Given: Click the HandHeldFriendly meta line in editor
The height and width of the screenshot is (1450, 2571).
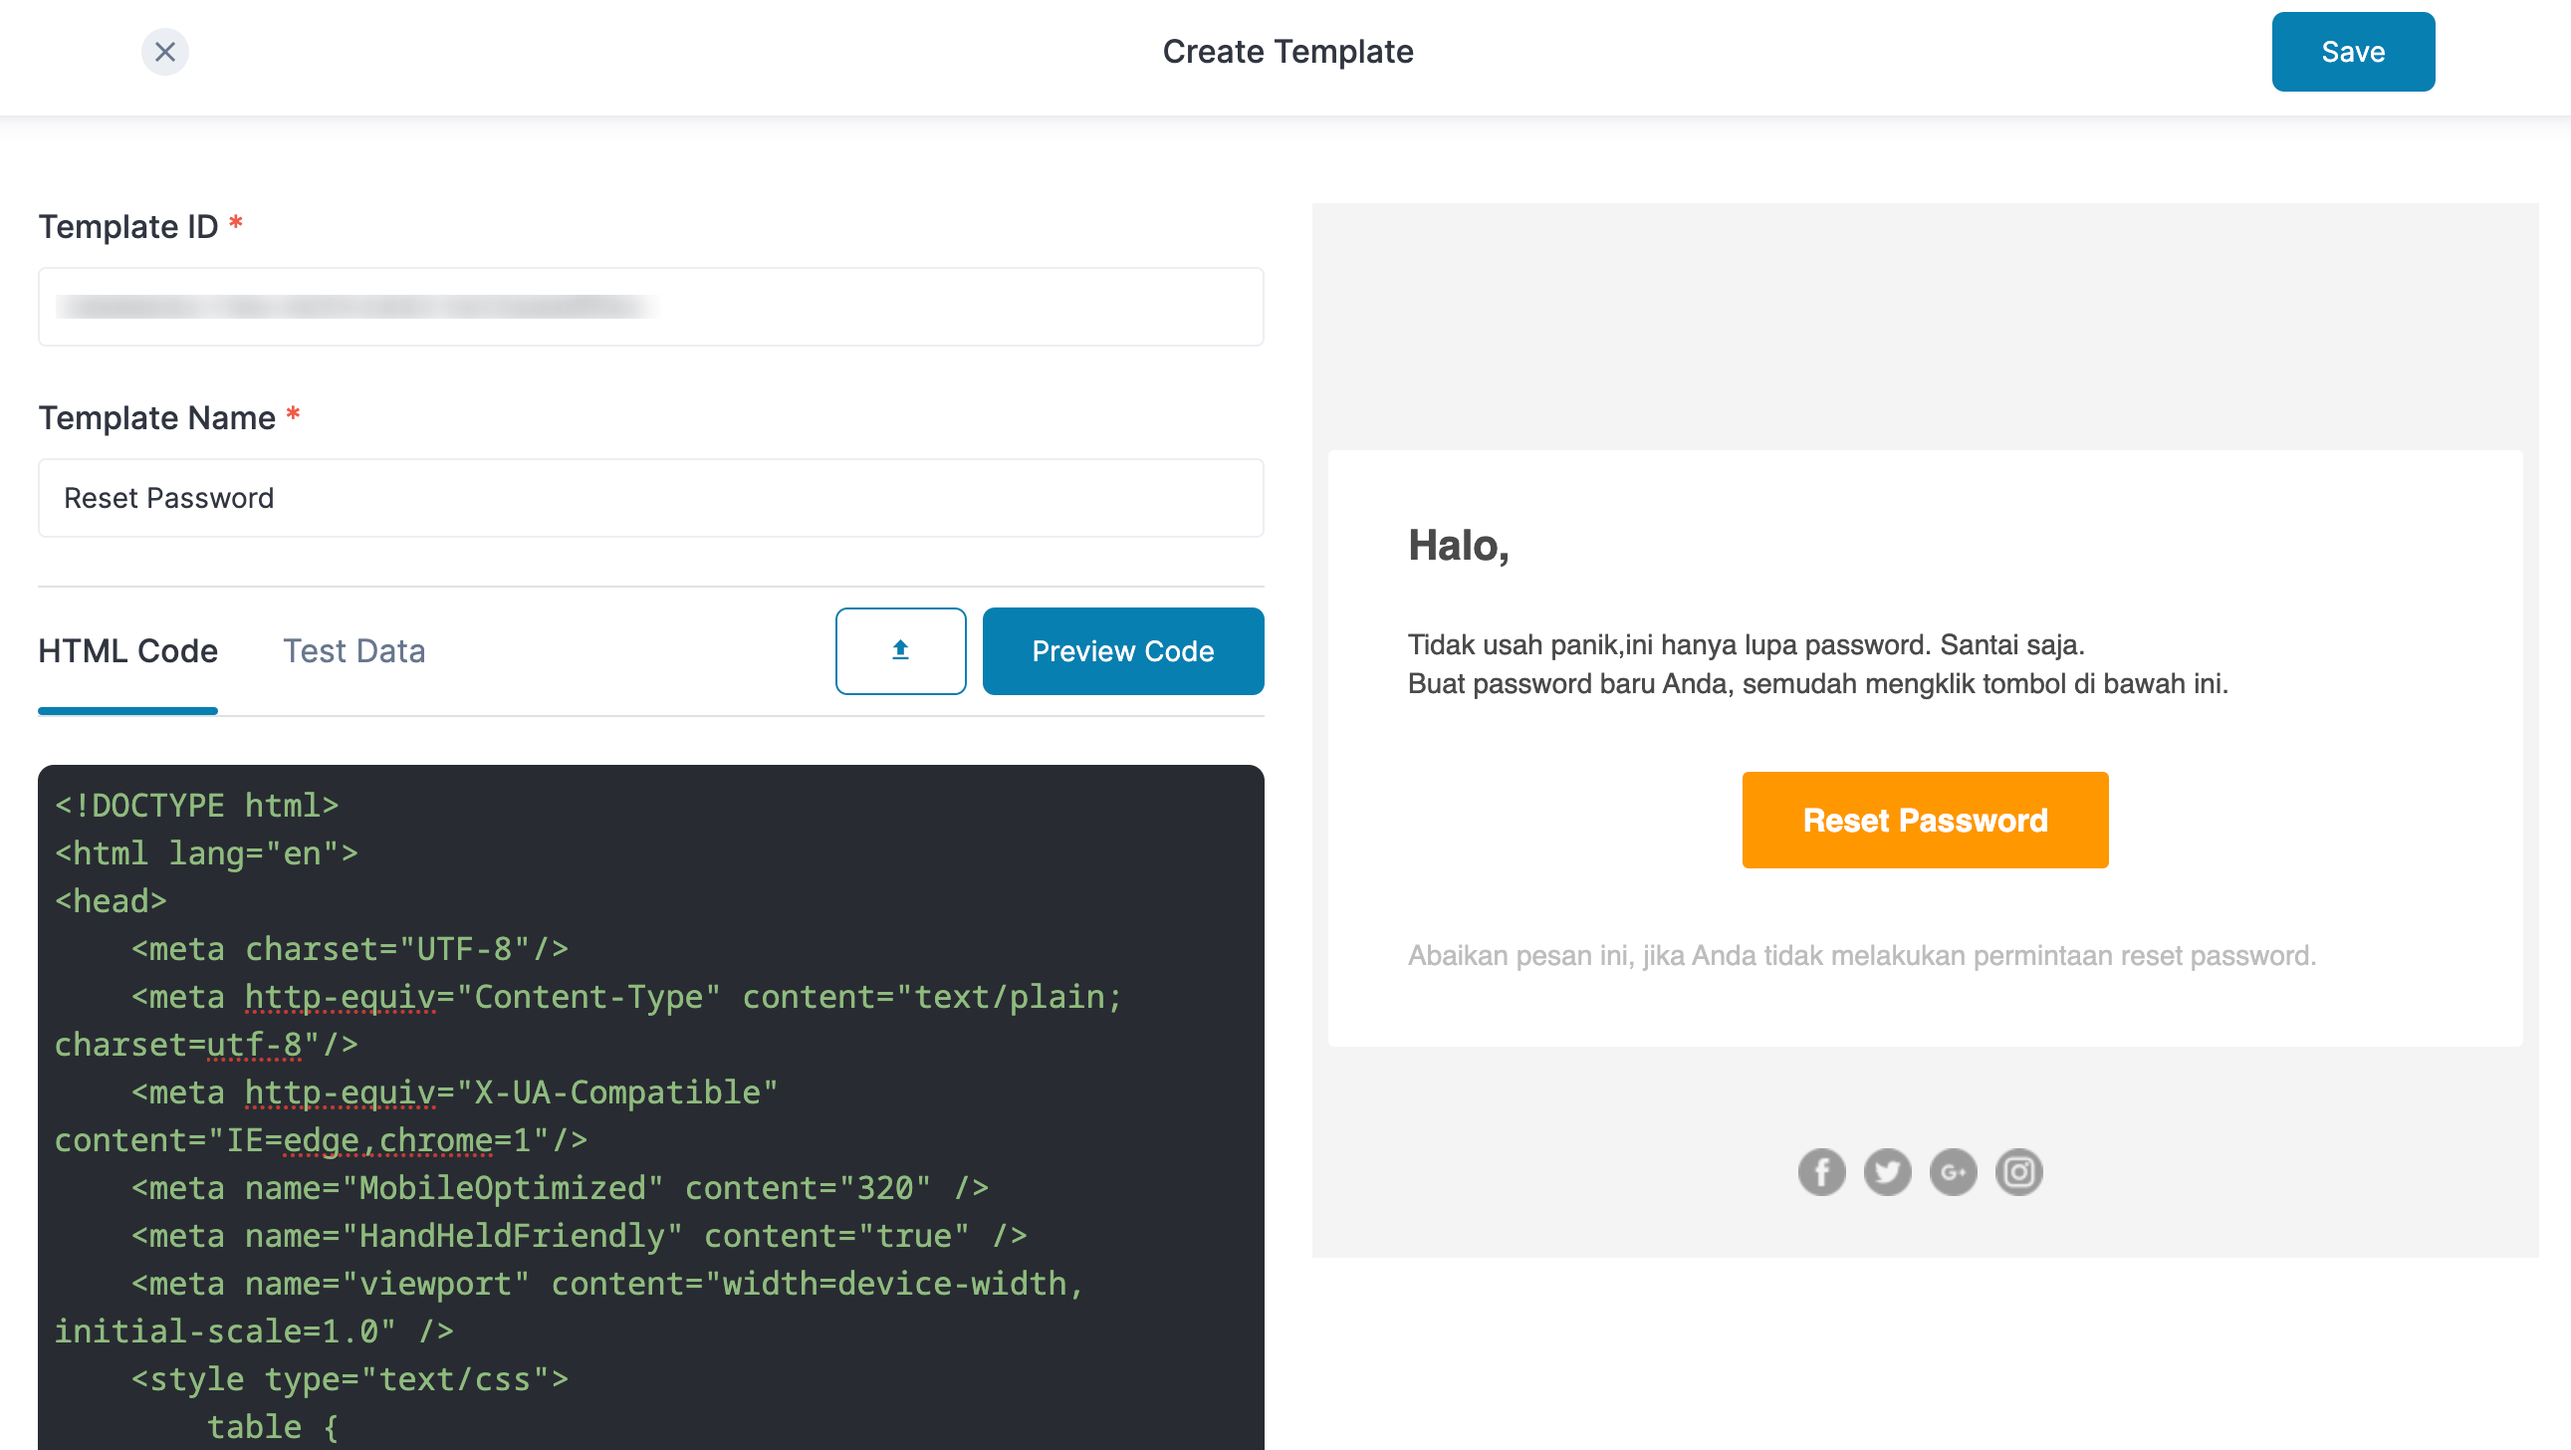Looking at the screenshot, I should point(579,1236).
